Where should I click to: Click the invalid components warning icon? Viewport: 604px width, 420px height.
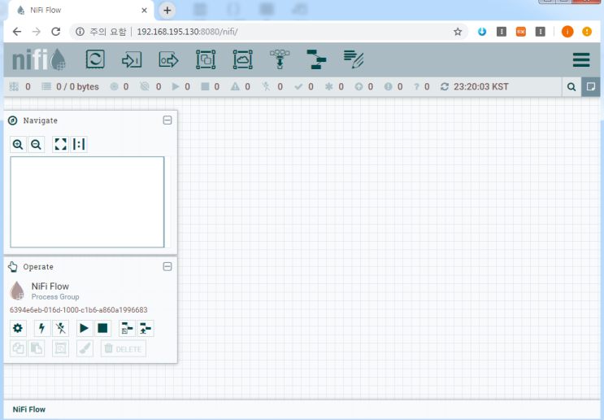(x=235, y=87)
